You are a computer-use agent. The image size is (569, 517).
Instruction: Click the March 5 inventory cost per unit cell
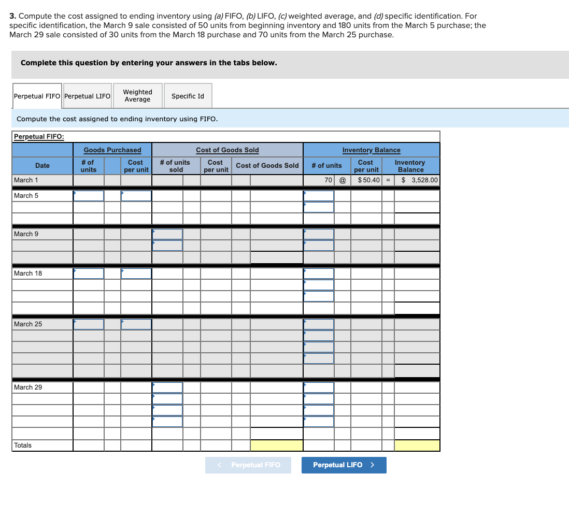(366, 196)
